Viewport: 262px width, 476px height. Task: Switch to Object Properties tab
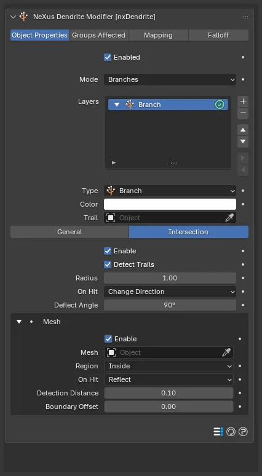click(40, 35)
